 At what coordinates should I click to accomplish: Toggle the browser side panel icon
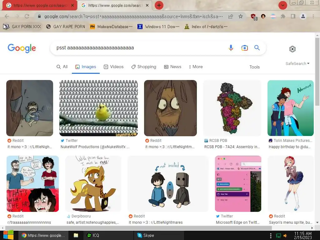(x=293, y=16)
